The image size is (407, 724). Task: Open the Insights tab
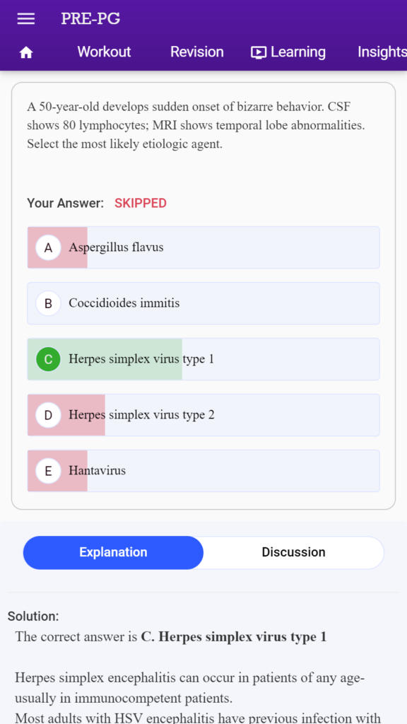click(382, 52)
